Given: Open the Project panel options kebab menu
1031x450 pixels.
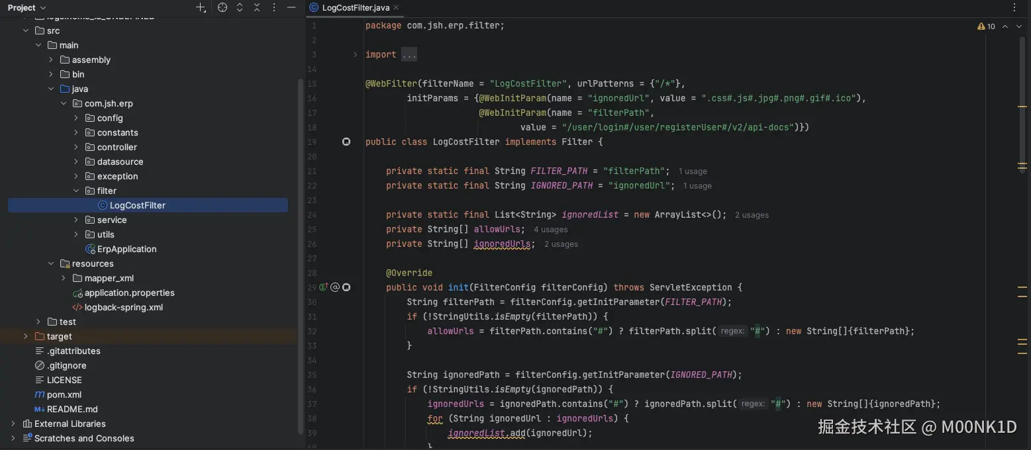Looking at the screenshot, I should click(274, 7).
